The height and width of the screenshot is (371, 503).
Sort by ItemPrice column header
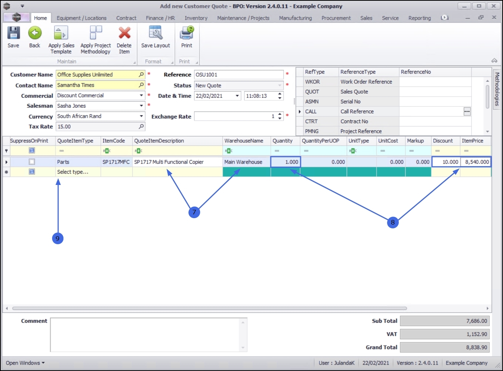pos(475,141)
